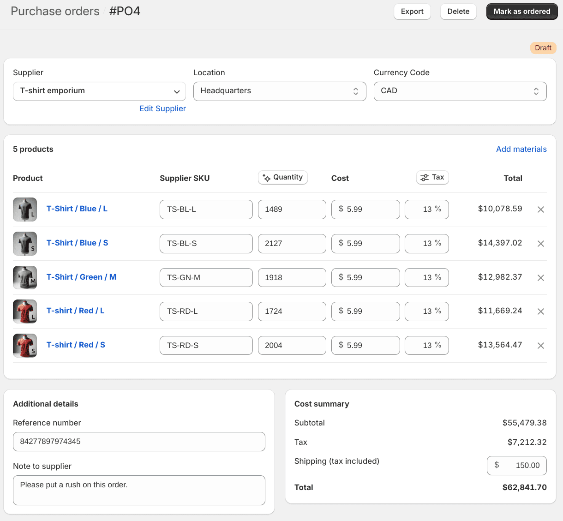Click the Subtotal value $55,479.38
Screen dimensions: 563x521
coord(525,423)
